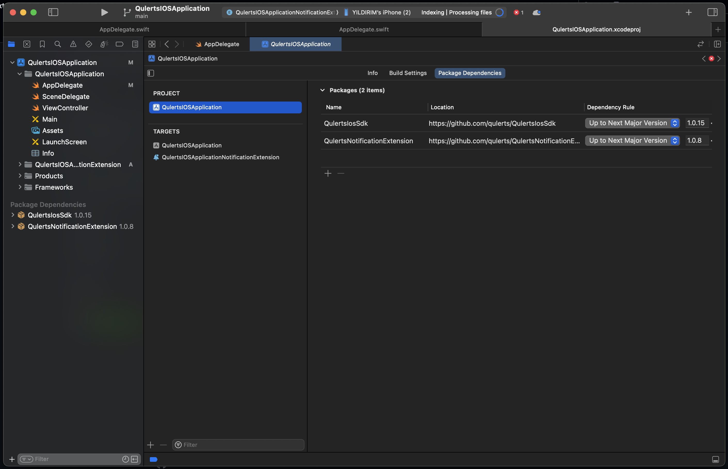Click the red error count indicator

pyautogui.click(x=519, y=12)
